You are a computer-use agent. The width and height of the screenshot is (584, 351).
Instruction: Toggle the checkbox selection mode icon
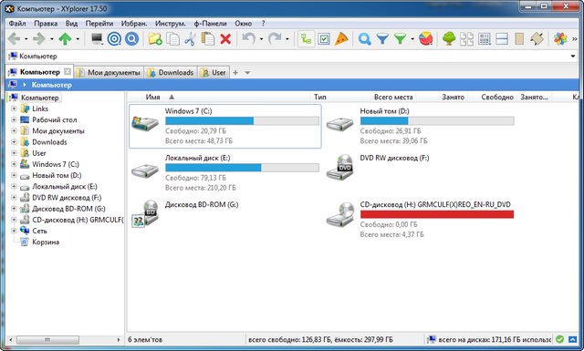tap(324, 38)
